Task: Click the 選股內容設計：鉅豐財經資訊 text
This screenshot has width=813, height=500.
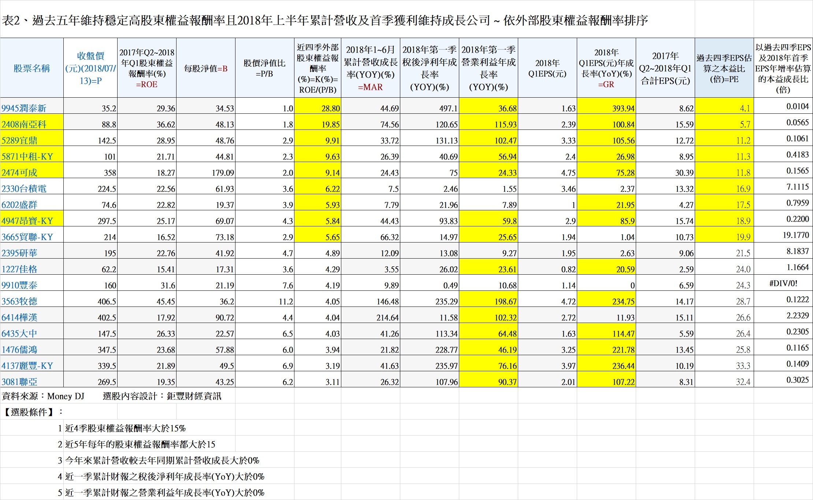Action: [162, 396]
